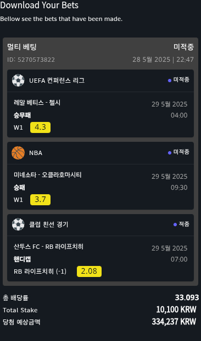Open the 미네소타 - 오클라호마시티 match
This screenshot has height=341, width=201.
click(x=48, y=174)
